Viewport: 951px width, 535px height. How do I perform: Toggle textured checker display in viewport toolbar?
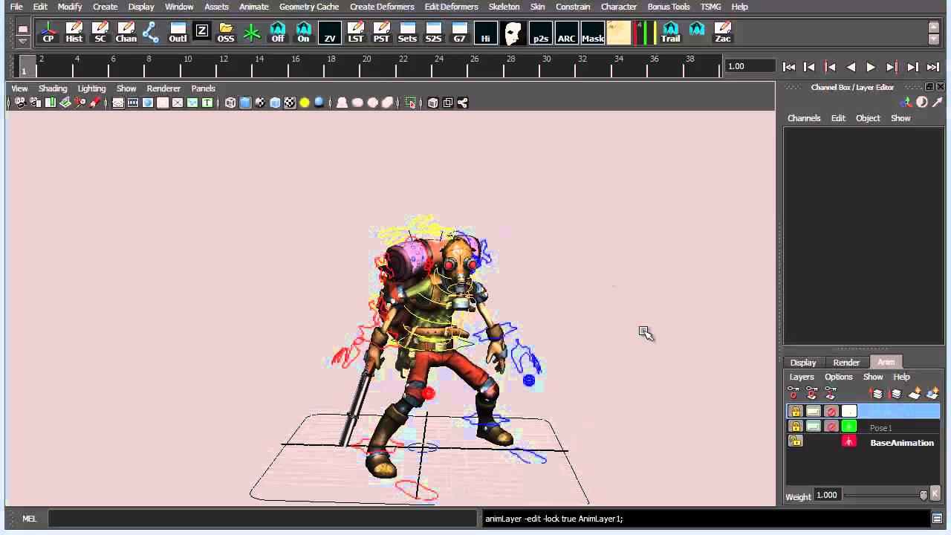pos(290,103)
